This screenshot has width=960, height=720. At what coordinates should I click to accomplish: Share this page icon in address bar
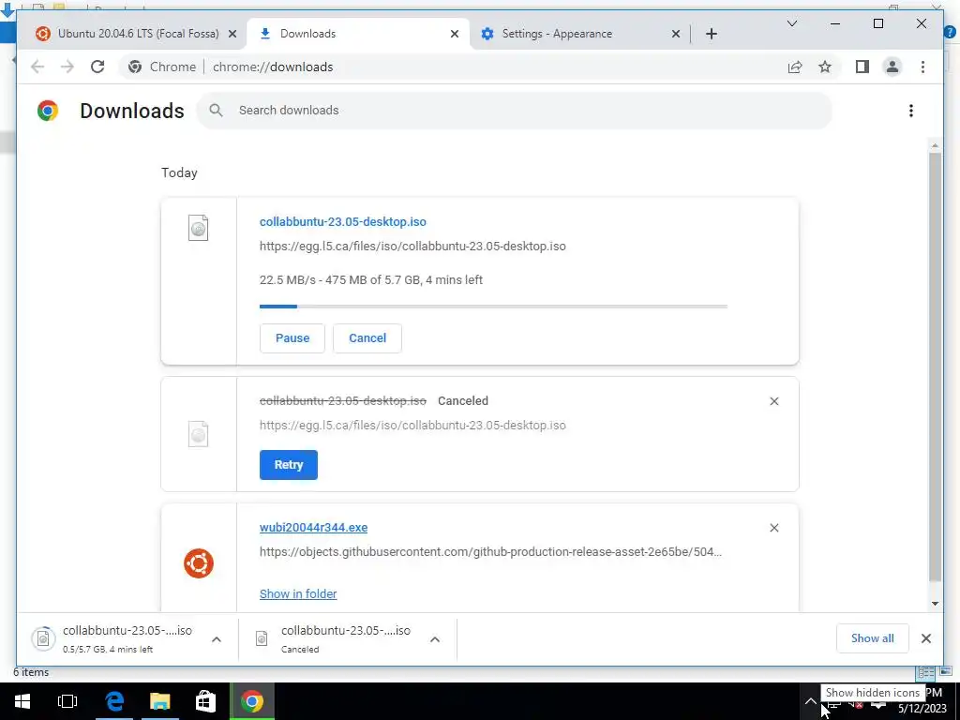795,67
